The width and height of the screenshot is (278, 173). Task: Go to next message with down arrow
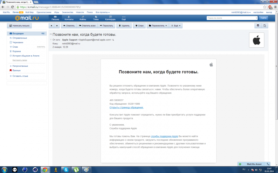click(57, 25)
